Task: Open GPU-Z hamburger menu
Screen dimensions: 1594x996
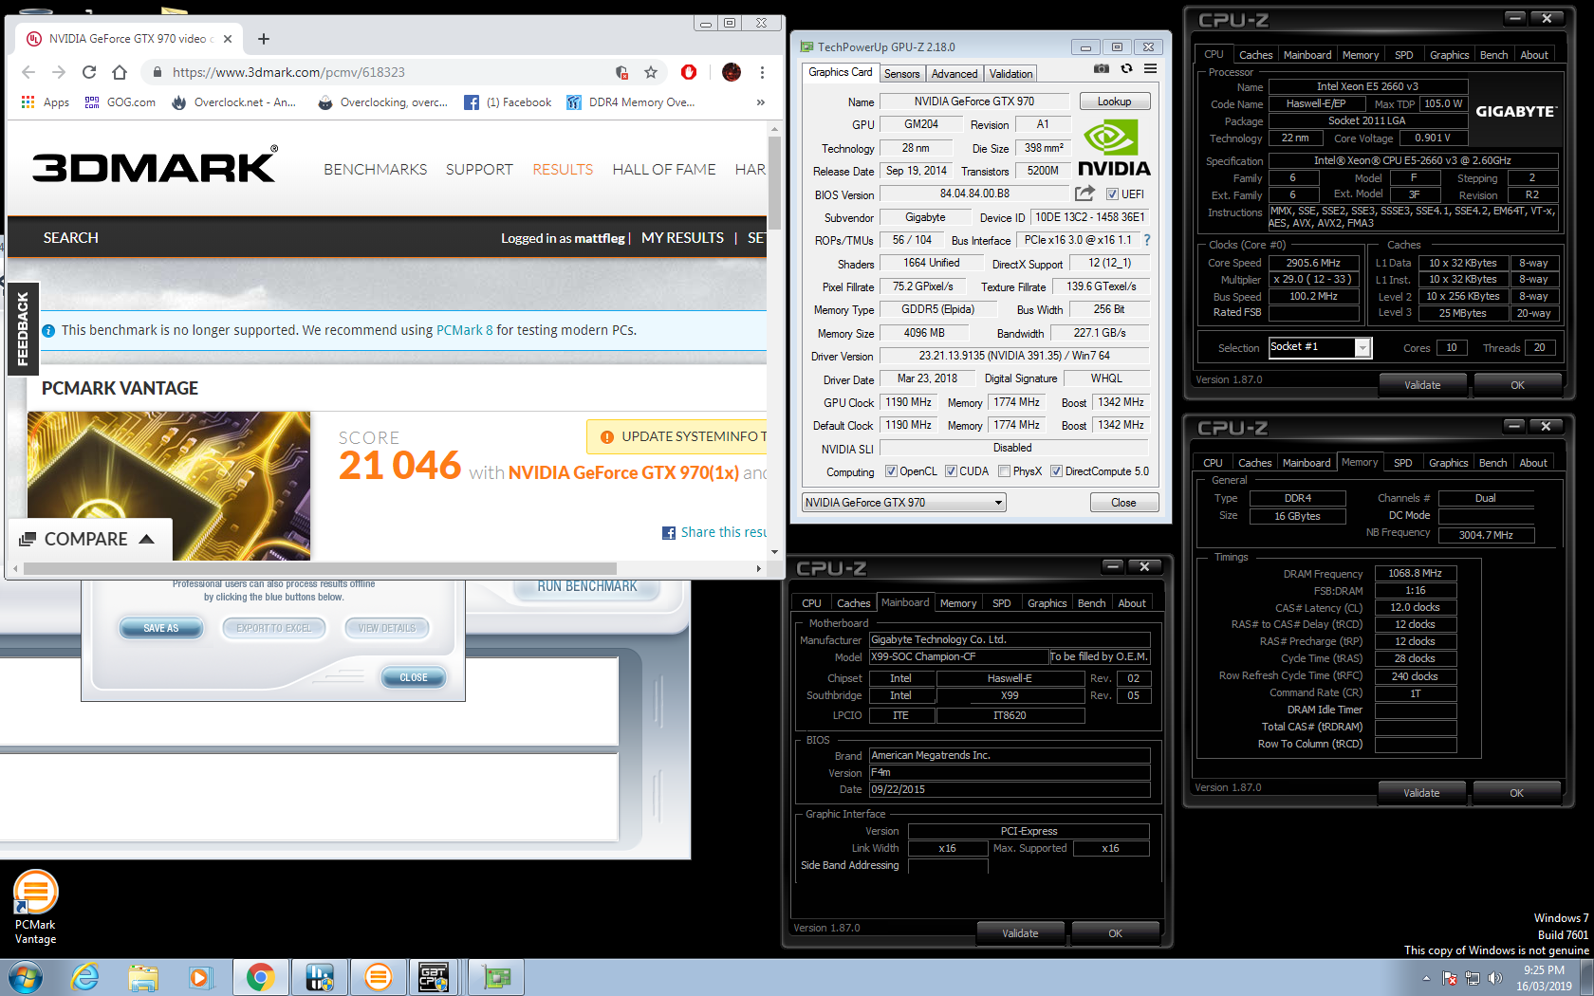Action: click(x=1150, y=68)
